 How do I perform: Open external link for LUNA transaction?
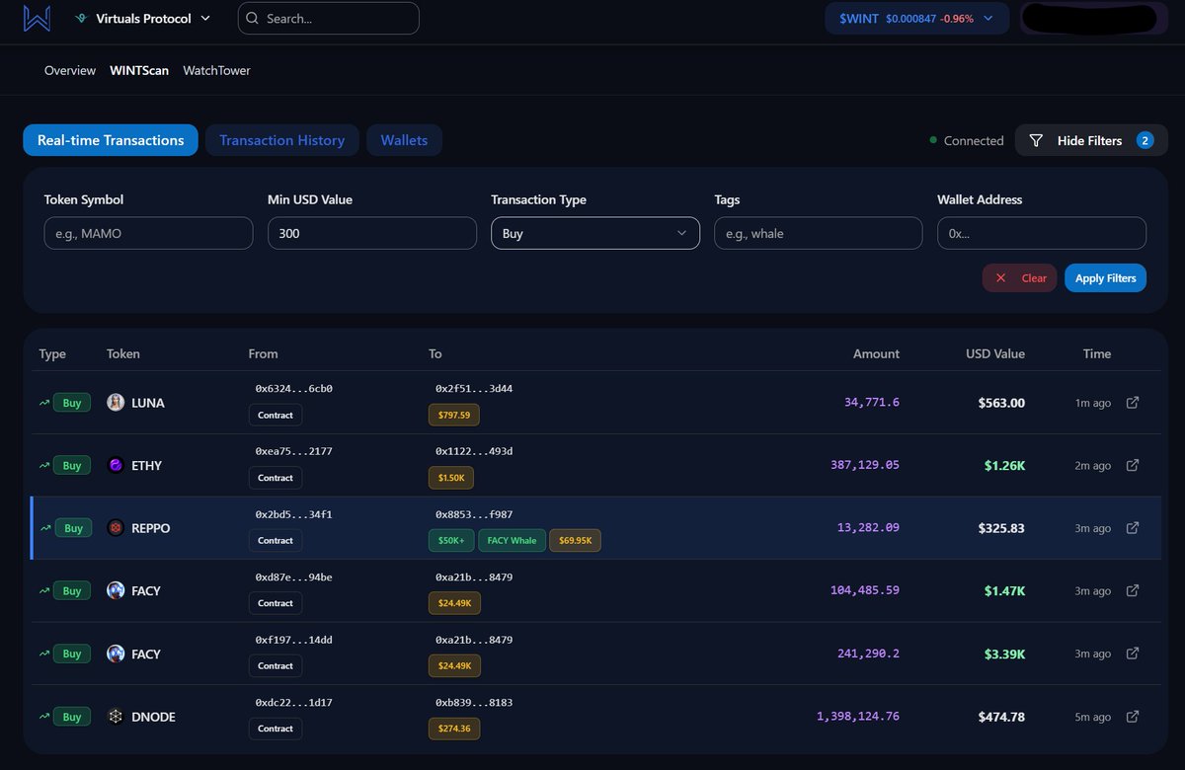click(1133, 403)
